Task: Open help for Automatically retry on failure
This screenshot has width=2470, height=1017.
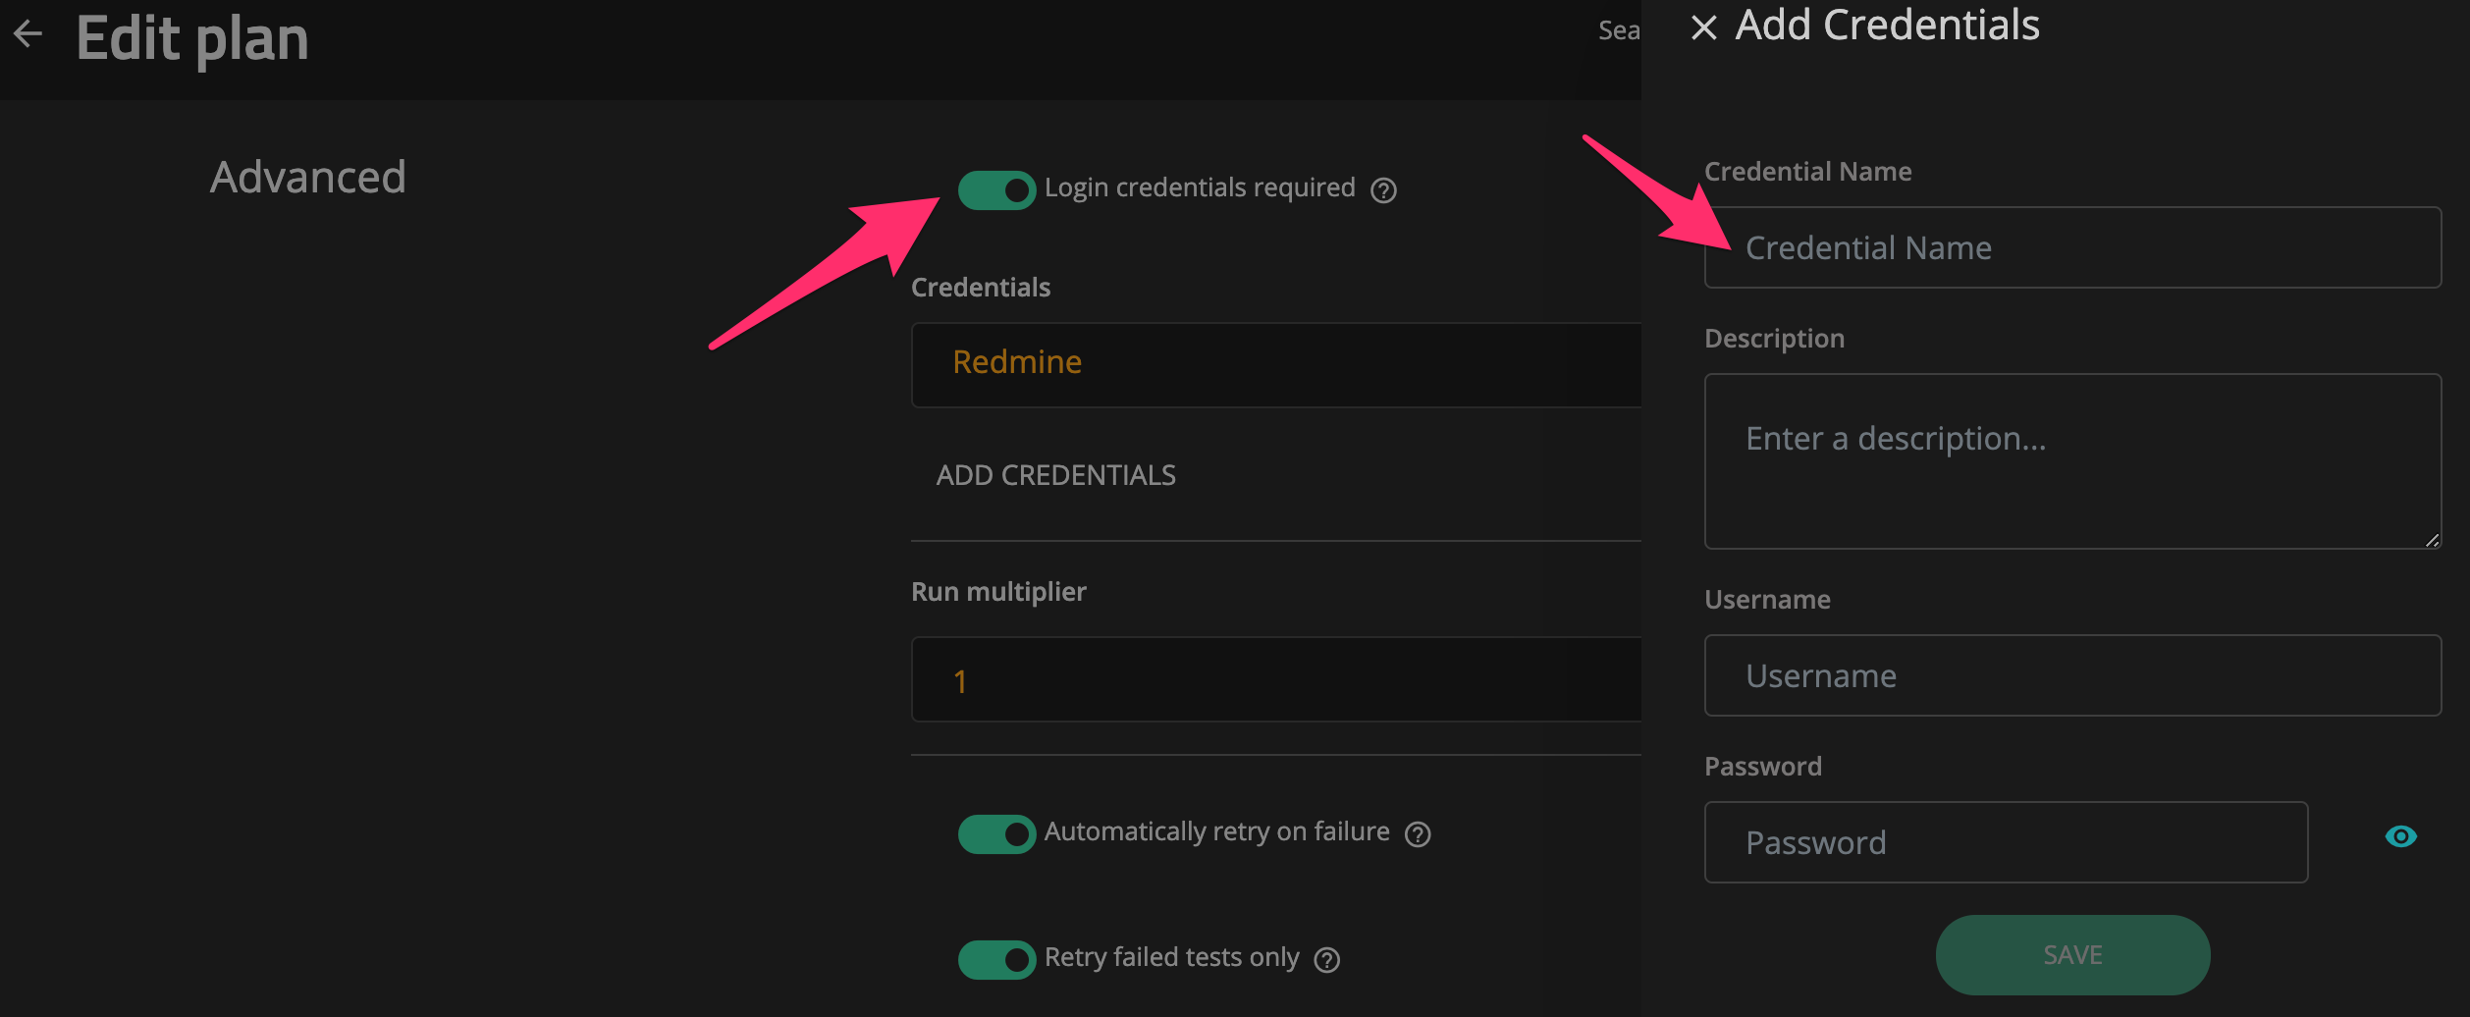Action: pyautogui.click(x=1418, y=834)
